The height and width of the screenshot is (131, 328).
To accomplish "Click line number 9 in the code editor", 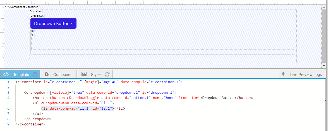I will [x=8, y=124].
